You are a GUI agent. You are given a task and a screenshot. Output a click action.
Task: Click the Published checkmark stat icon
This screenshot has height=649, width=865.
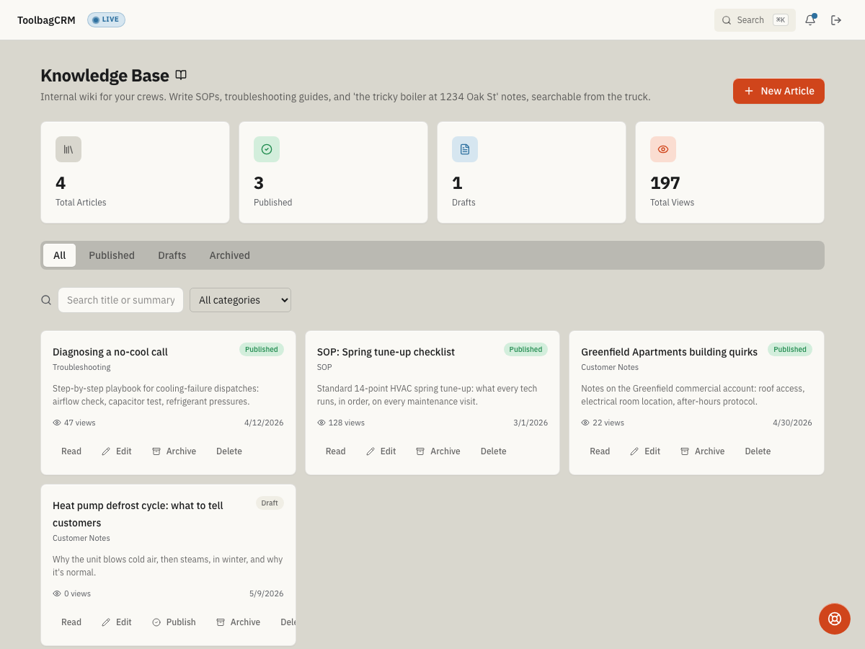(x=267, y=149)
